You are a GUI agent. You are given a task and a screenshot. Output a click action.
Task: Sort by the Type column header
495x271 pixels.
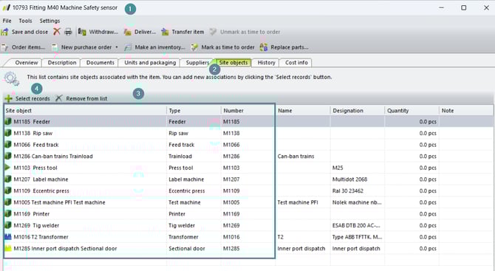[194, 111]
